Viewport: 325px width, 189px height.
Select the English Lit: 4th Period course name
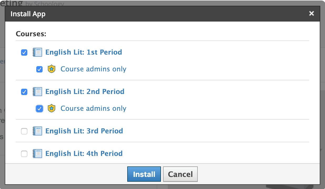click(x=84, y=154)
